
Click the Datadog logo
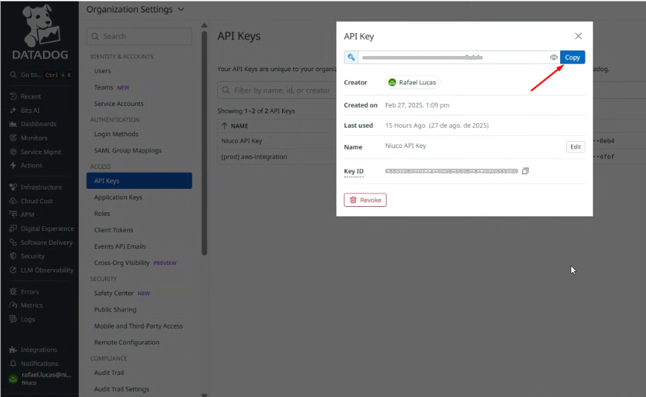tap(40, 32)
